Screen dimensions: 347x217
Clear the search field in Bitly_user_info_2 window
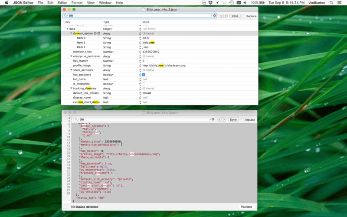(x=214, y=16)
